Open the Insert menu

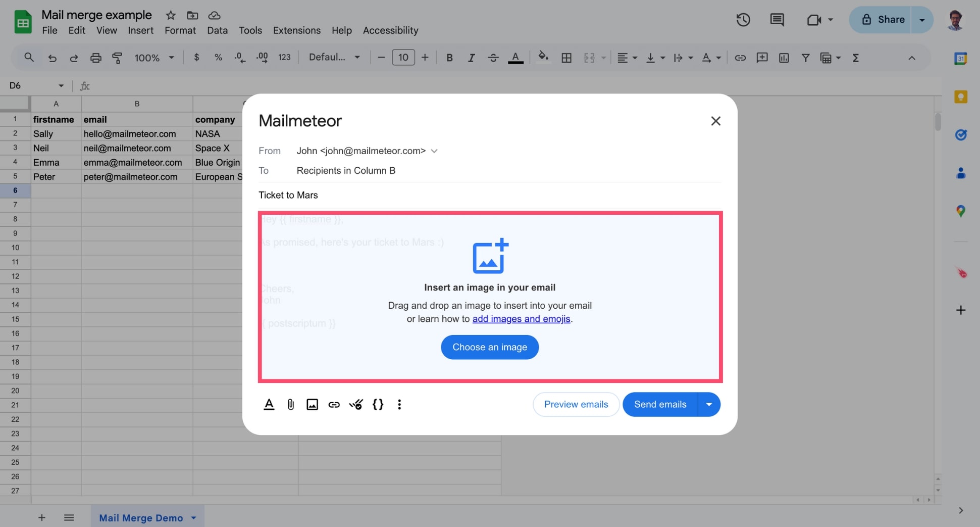[140, 30]
